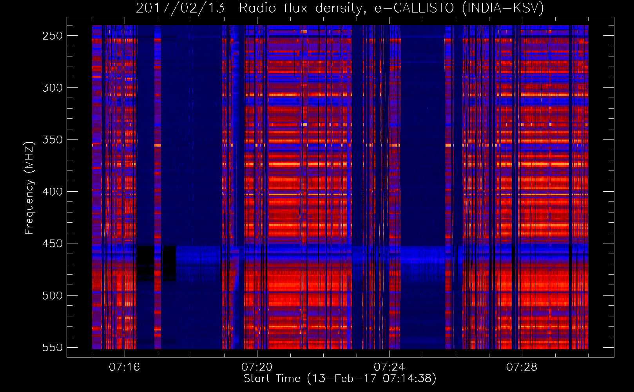Click the 'Frequency (MHZ)' axis label
Image resolution: width=634 pixels, height=392 pixels.
(29, 188)
